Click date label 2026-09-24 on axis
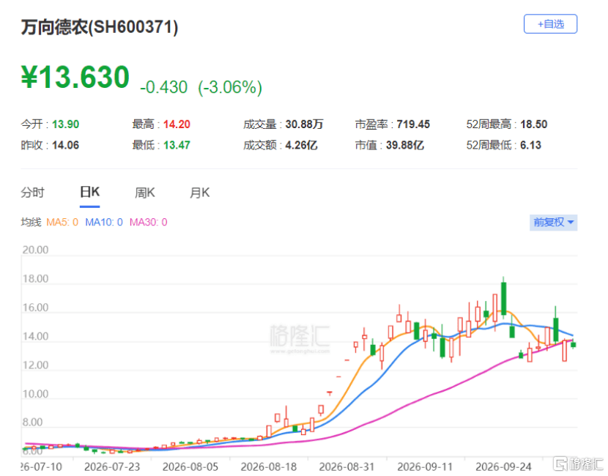 [504, 466]
